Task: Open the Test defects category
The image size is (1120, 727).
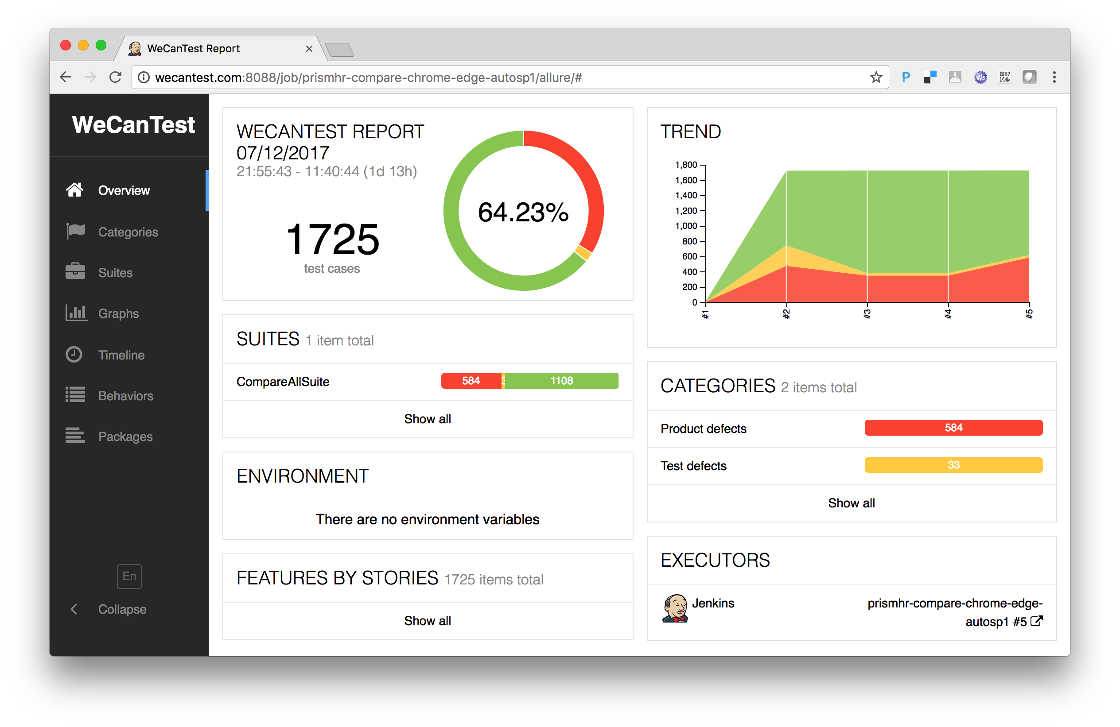Action: tap(852, 466)
